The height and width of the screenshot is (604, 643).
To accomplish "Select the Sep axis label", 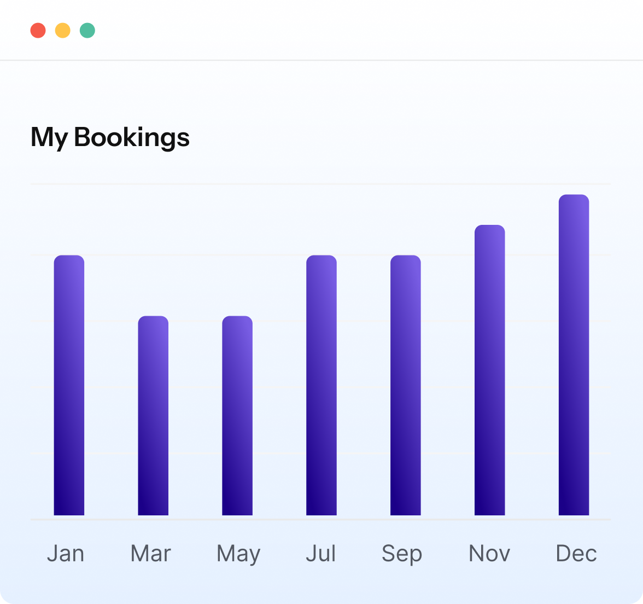I will [x=402, y=554].
